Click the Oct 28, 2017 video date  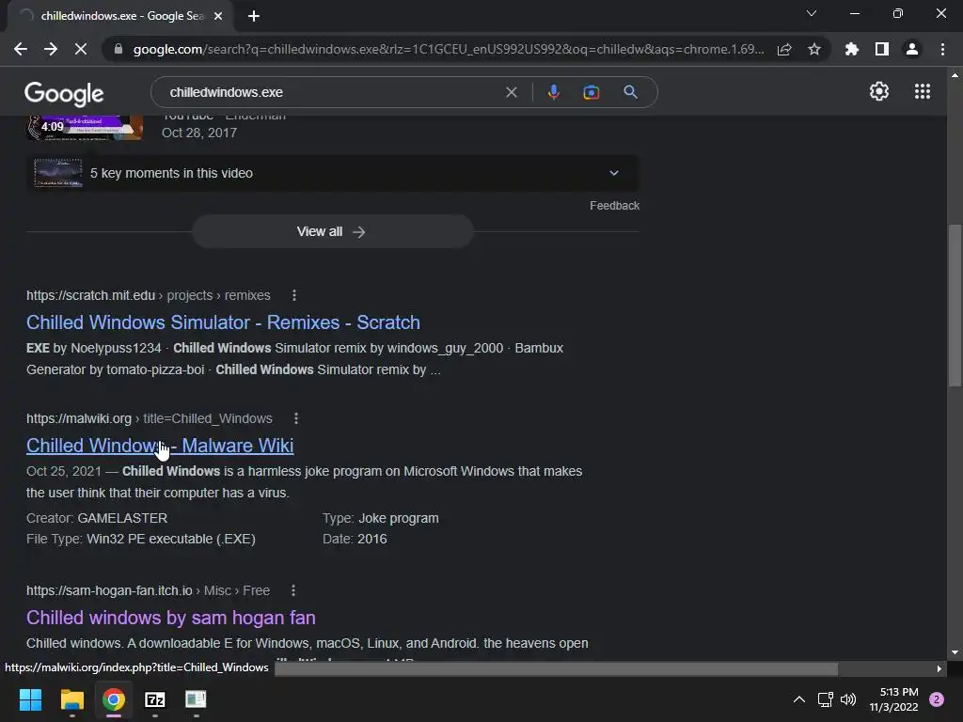tap(199, 133)
